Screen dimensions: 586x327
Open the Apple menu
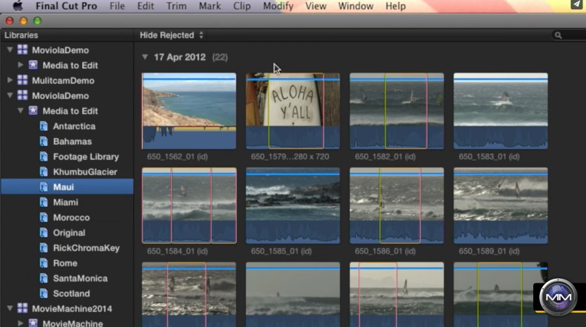pyautogui.click(x=18, y=6)
